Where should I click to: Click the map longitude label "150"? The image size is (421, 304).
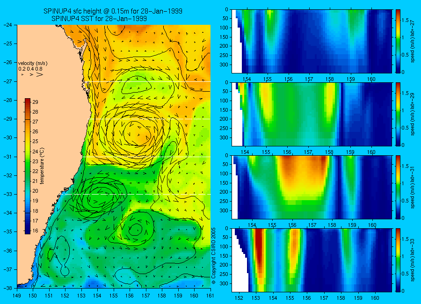click(x=33, y=296)
